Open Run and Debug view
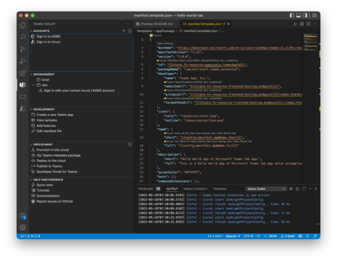The width and height of the screenshot is (337, 261). [x=22, y=61]
